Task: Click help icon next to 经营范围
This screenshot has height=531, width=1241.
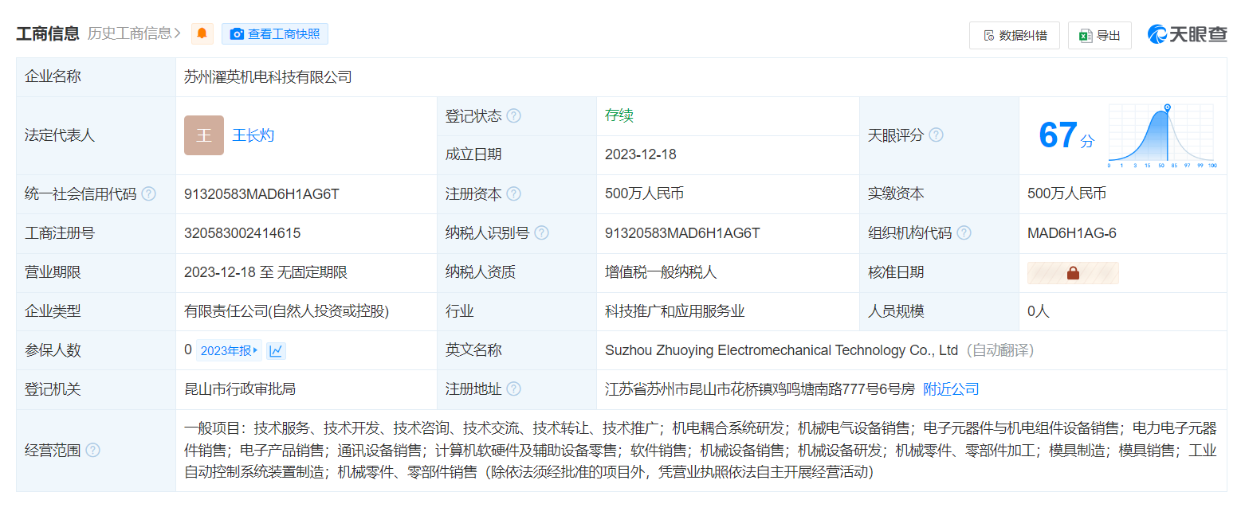Action: click(92, 451)
